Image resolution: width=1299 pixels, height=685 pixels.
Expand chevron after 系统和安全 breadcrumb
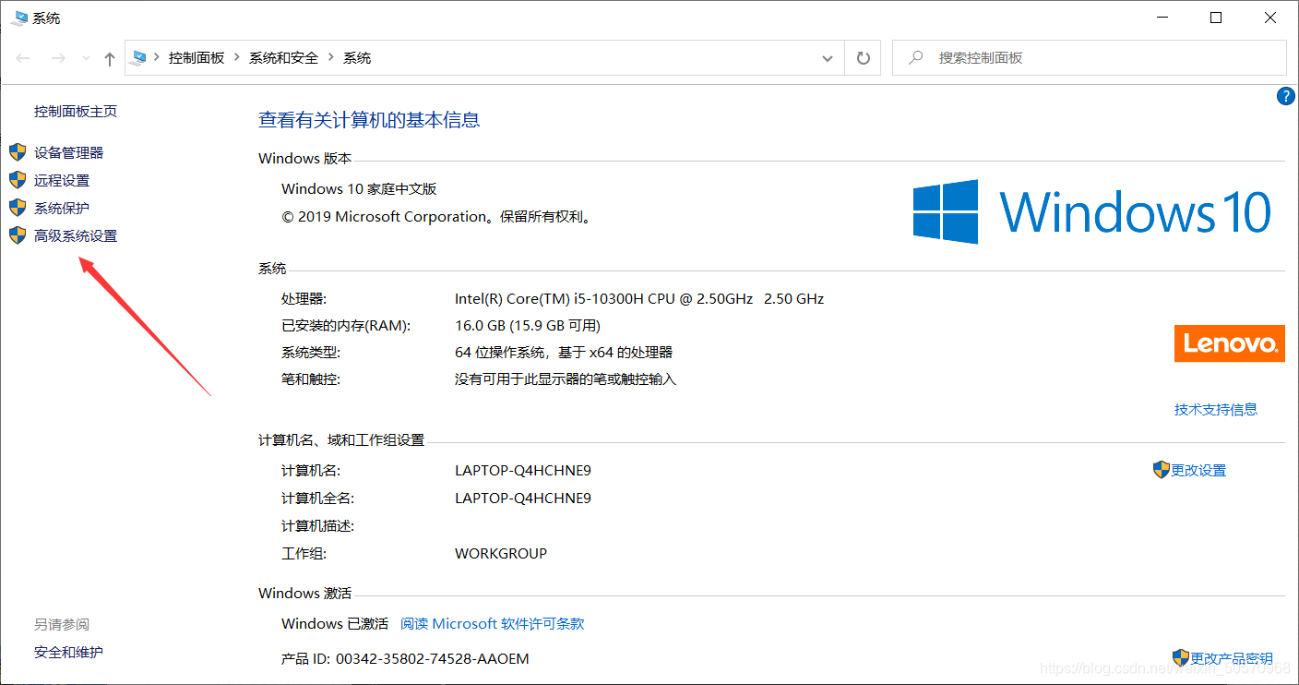(331, 57)
